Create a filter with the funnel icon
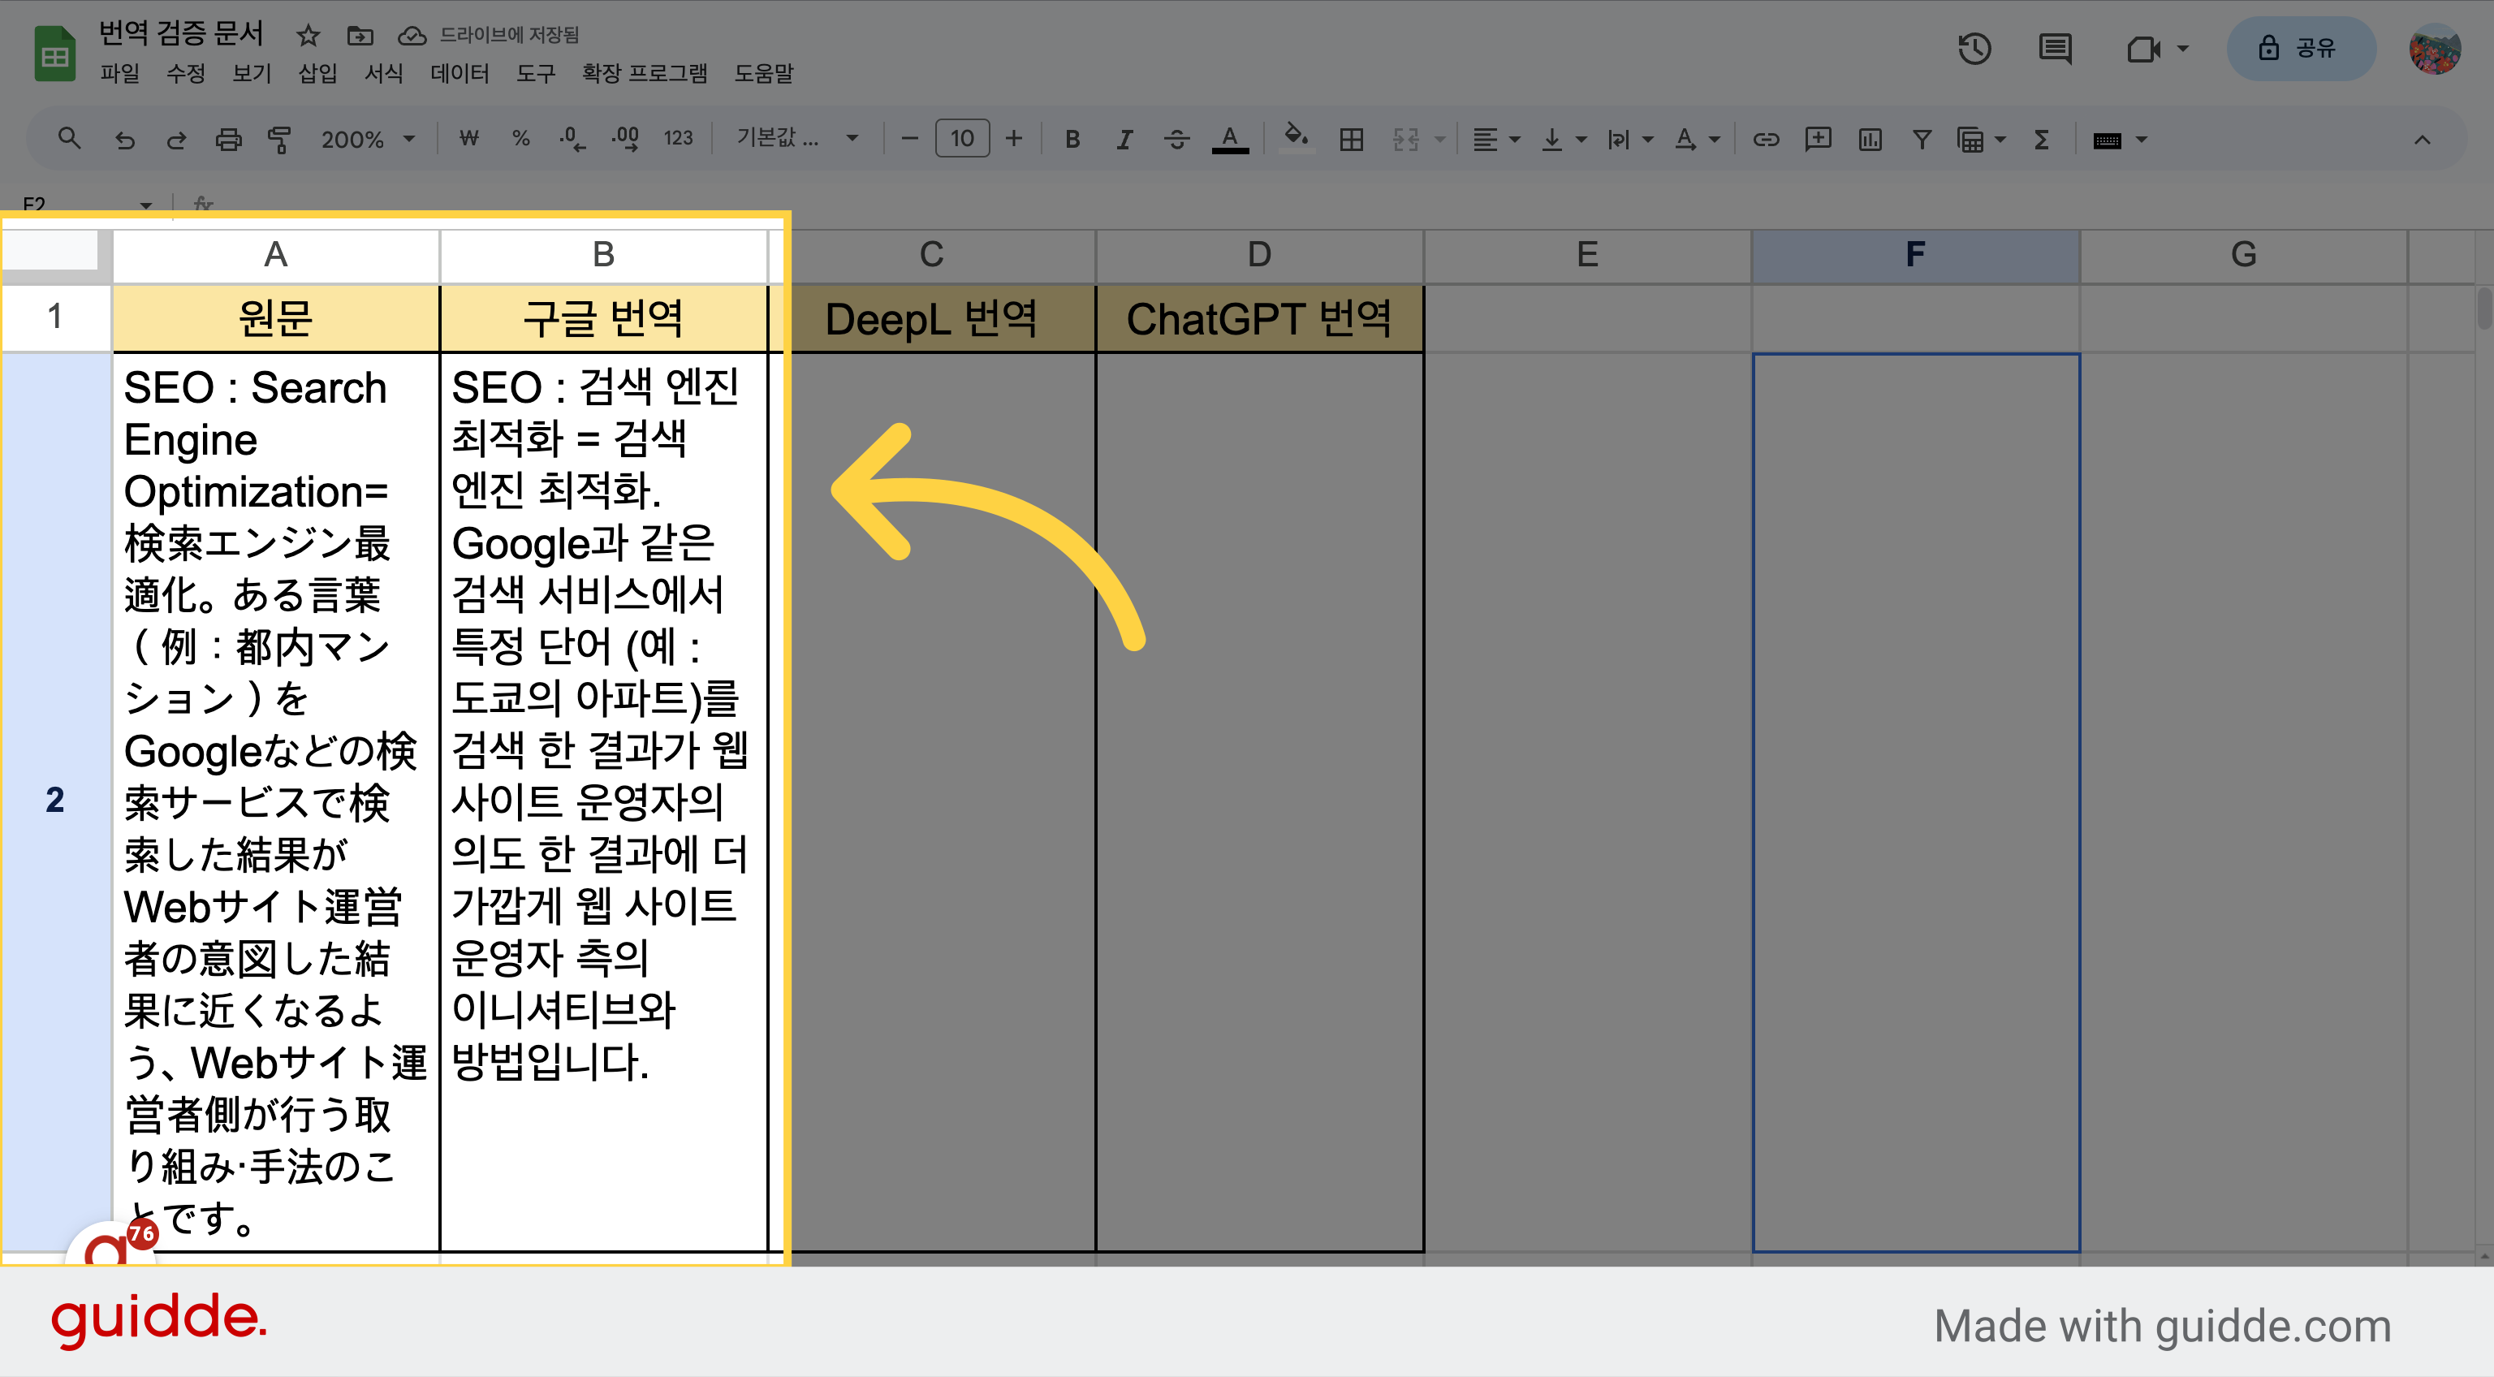The image size is (2494, 1377). [1922, 140]
